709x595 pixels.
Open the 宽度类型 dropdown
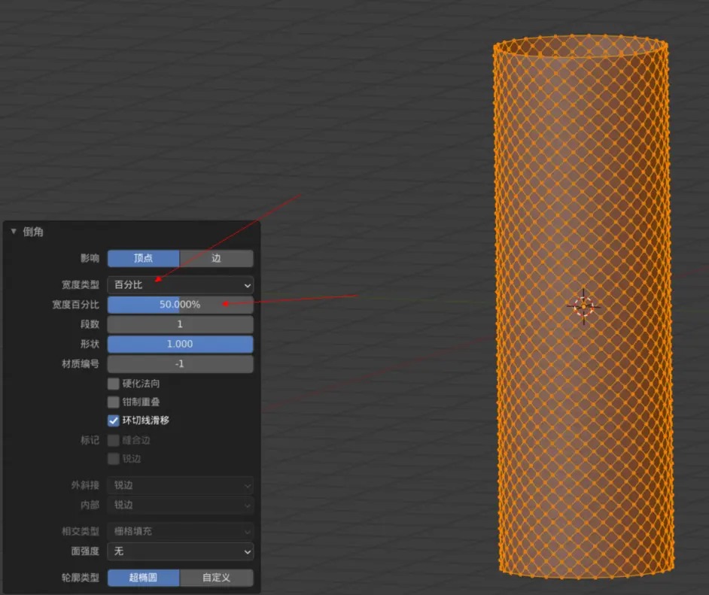point(181,284)
